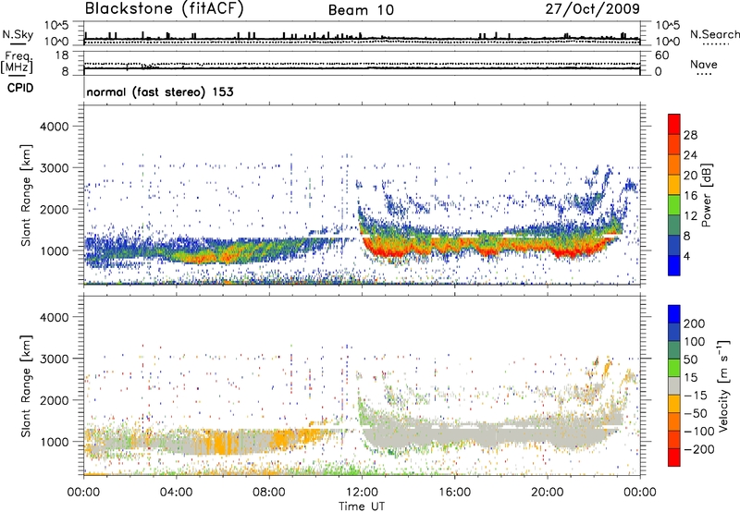
Task: Click 'Slant Range [km]' label of power panel
Action: [26, 195]
